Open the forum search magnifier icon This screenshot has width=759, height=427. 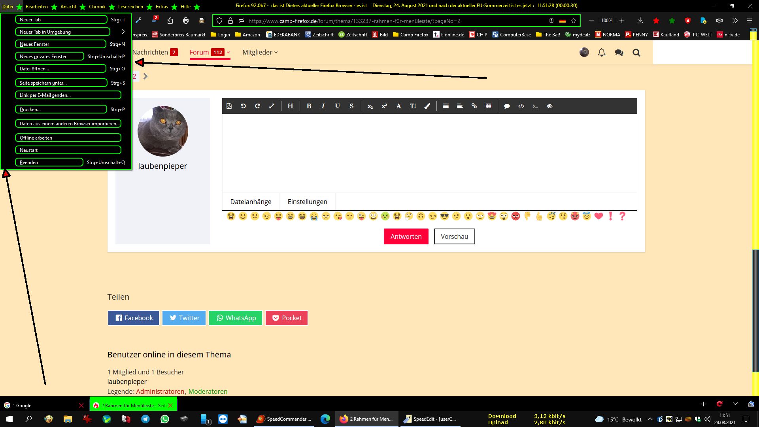click(636, 53)
